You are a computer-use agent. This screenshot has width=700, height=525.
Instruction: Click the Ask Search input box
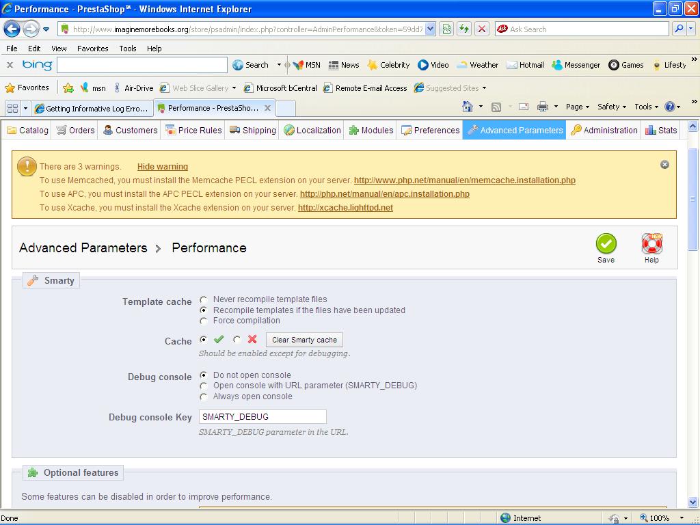[x=582, y=29]
